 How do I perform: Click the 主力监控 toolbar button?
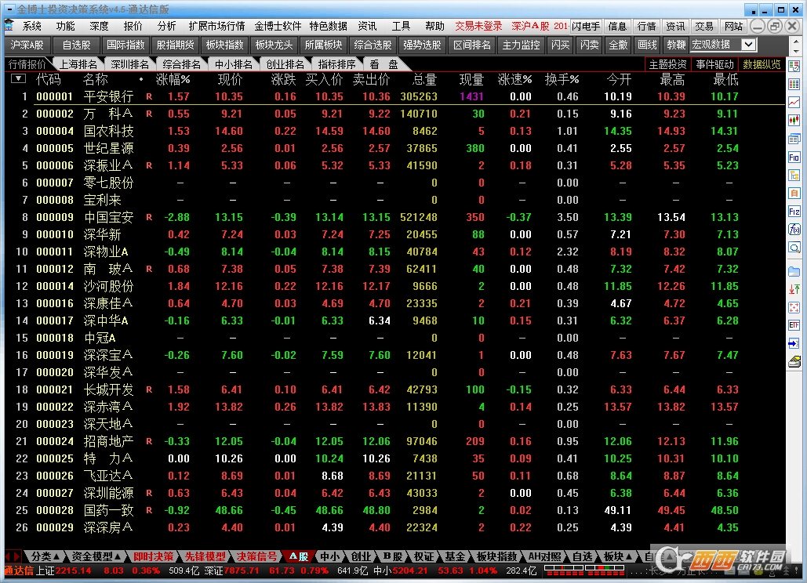[521, 45]
